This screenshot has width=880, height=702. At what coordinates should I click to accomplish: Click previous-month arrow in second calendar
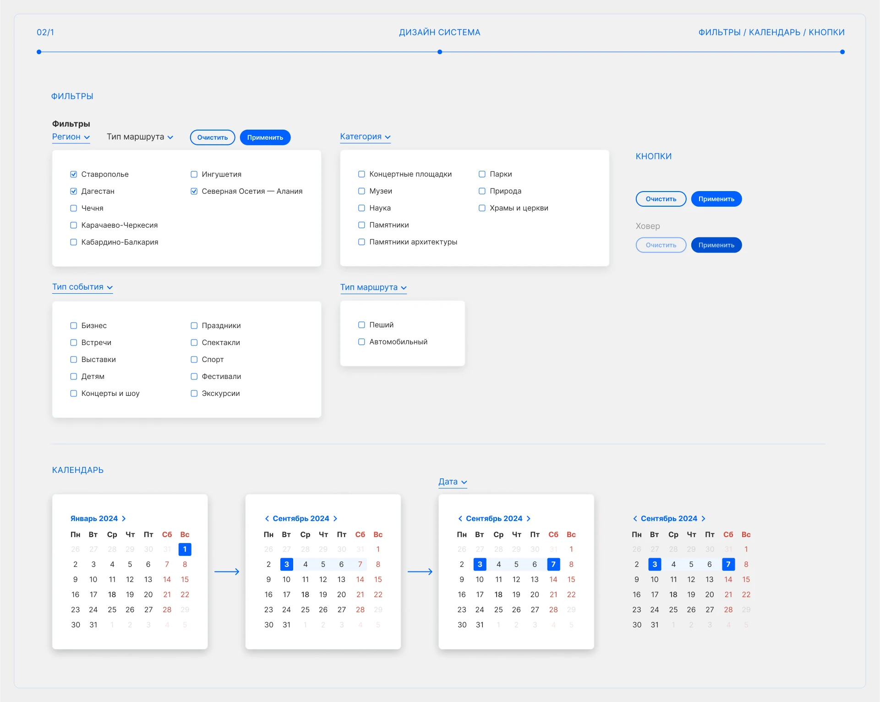[267, 519]
